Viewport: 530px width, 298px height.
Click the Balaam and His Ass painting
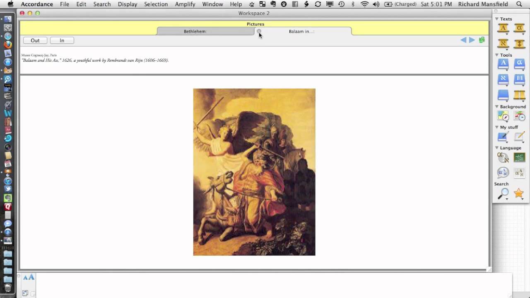[x=254, y=172]
